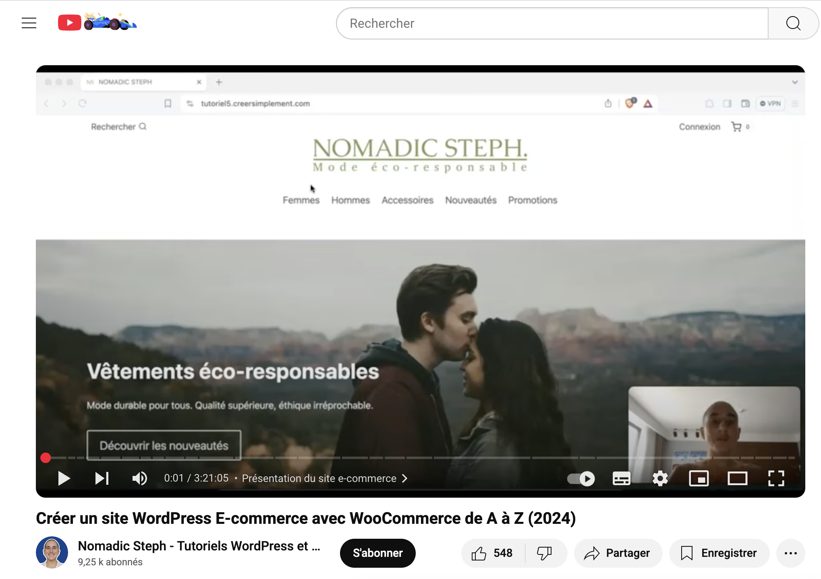Switch to theater mode
This screenshot has width=821, height=579.
[x=737, y=478]
